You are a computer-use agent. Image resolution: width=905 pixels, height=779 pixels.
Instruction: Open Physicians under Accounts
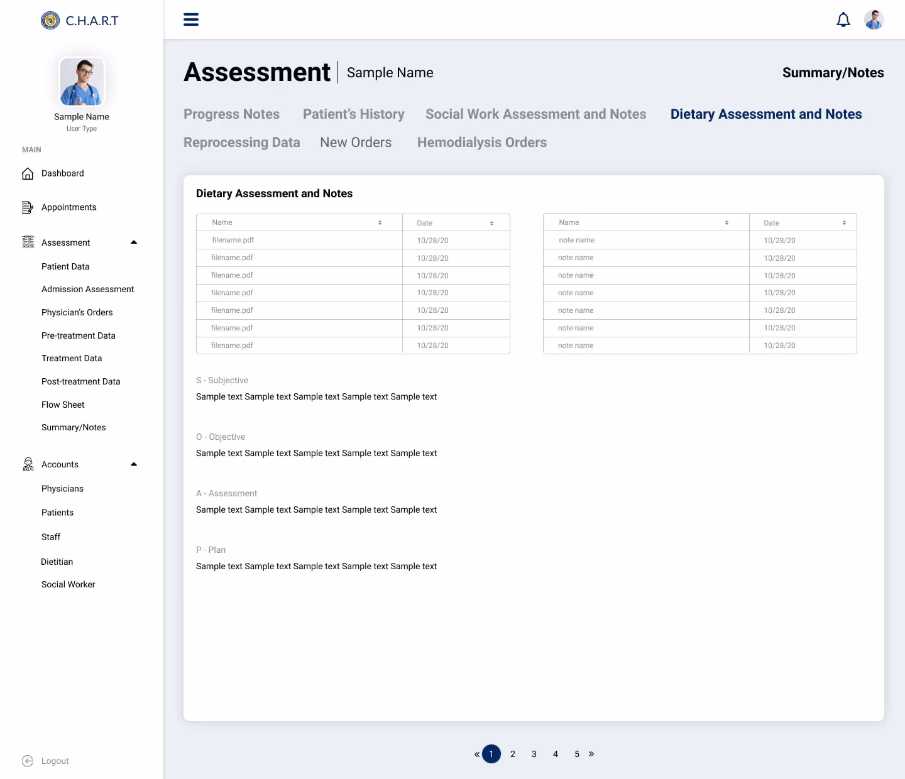click(62, 489)
